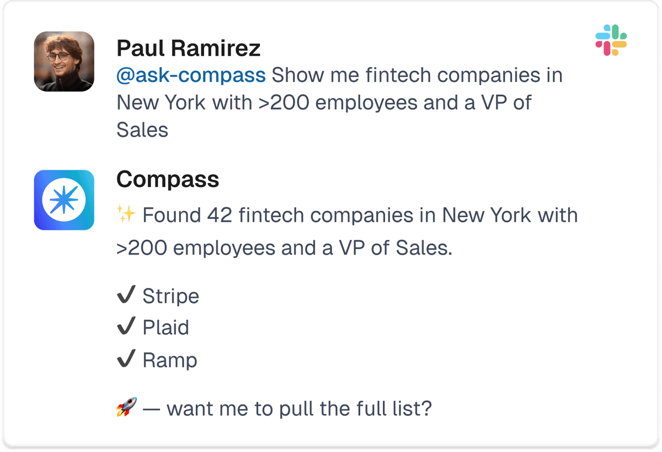
Task: Click the Slack logo icon
Action: [611, 40]
